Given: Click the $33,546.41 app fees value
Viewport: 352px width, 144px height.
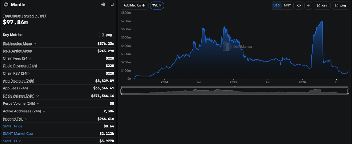Looking at the screenshot, I should [104, 88].
